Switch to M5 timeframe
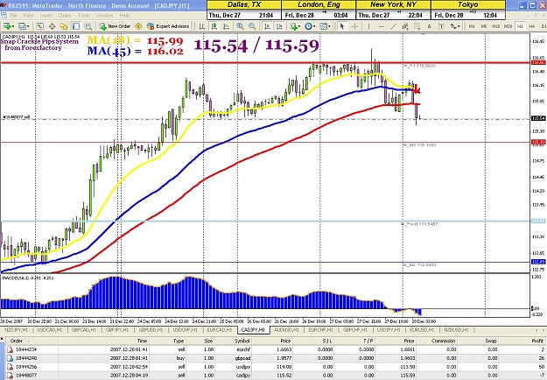Viewport: 547px width, 380px height. click(x=483, y=26)
